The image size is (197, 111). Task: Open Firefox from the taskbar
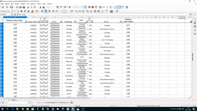coord(53,109)
